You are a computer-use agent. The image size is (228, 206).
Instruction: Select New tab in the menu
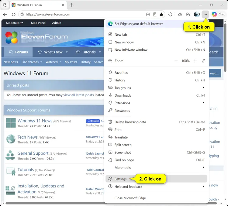coord(157,35)
